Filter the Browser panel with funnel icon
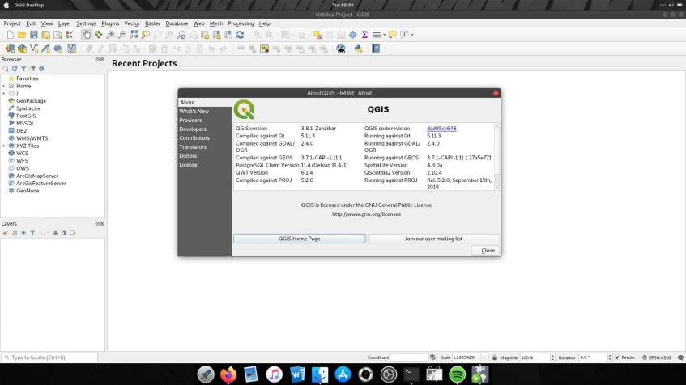The height and width of the screenshot is (385, 686). click(x=23, y=69)
